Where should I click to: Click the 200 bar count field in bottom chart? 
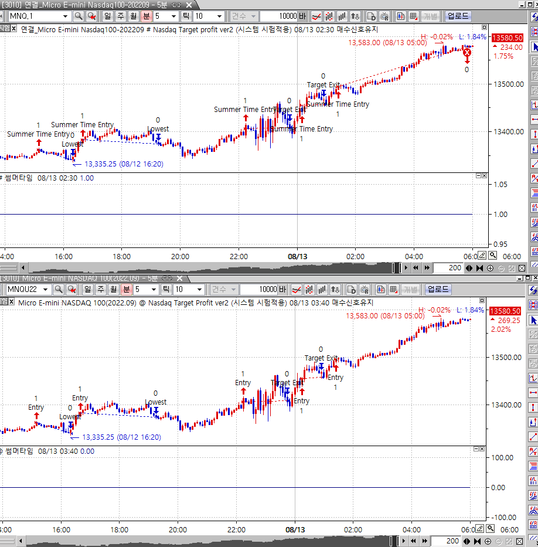(447, 541)
